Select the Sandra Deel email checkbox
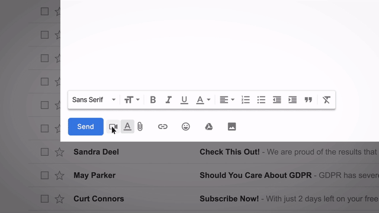Image resolution: width=379 pixels, height=213 pixels. 44,152
